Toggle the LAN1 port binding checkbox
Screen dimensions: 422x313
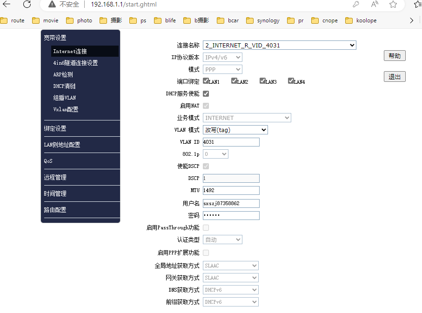[206, 81]
